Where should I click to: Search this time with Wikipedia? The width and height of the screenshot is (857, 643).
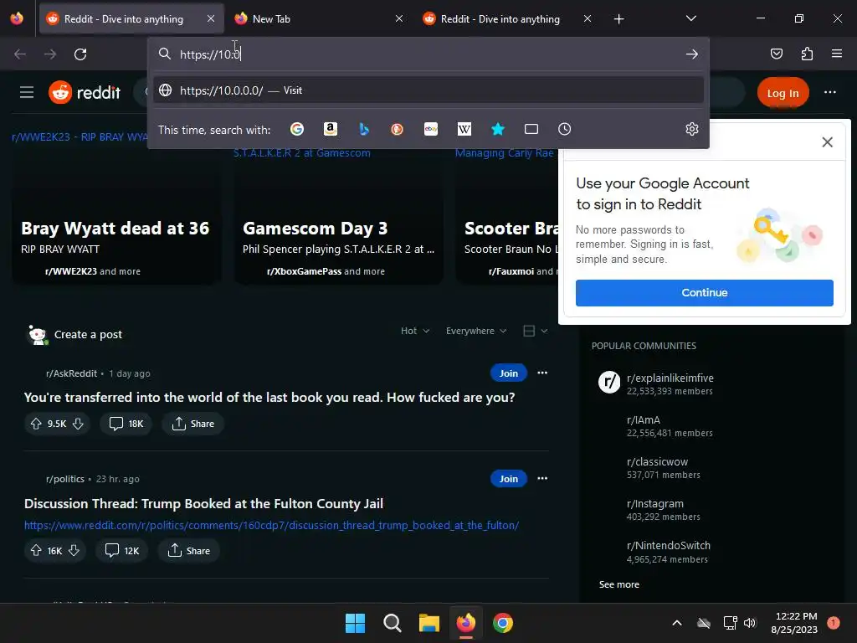point(464,129)
